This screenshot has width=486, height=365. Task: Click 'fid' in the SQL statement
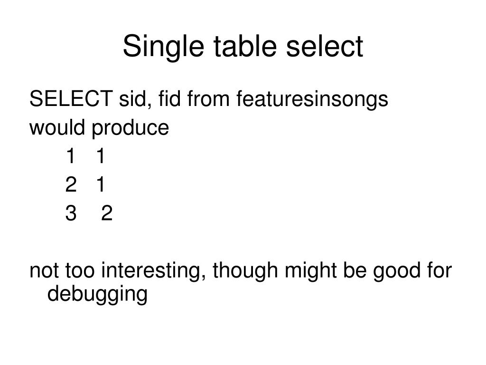pos(169,98)
